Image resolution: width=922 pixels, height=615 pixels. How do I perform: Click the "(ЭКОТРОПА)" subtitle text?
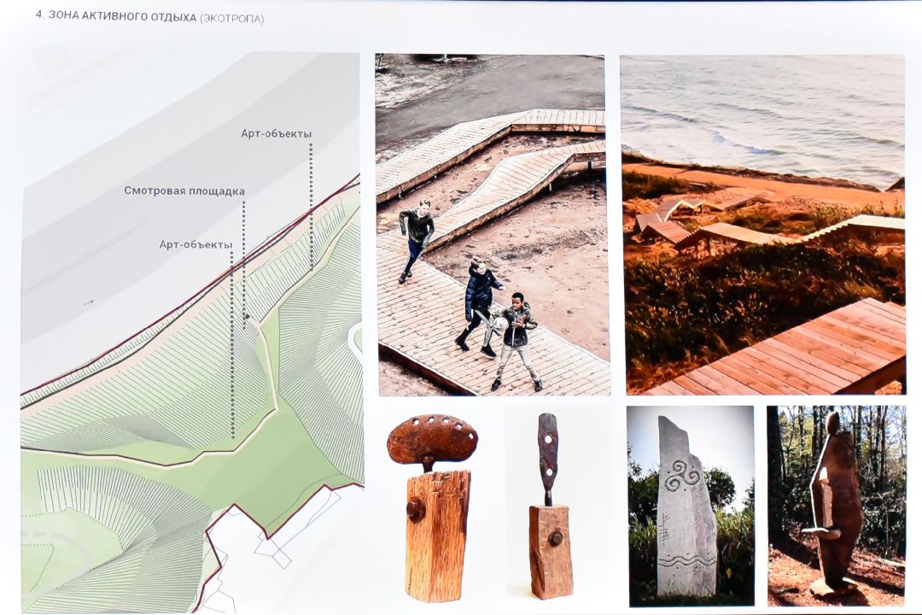(231, 17)
